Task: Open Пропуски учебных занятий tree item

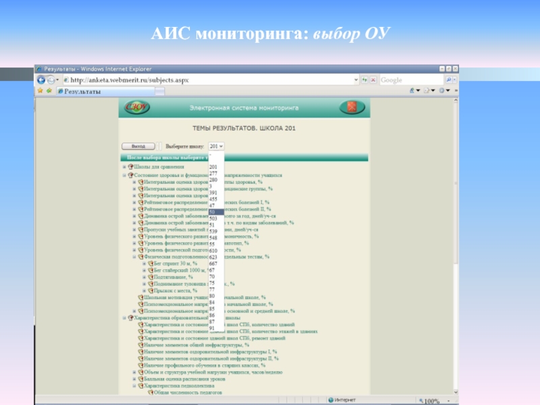Action: 201,230
